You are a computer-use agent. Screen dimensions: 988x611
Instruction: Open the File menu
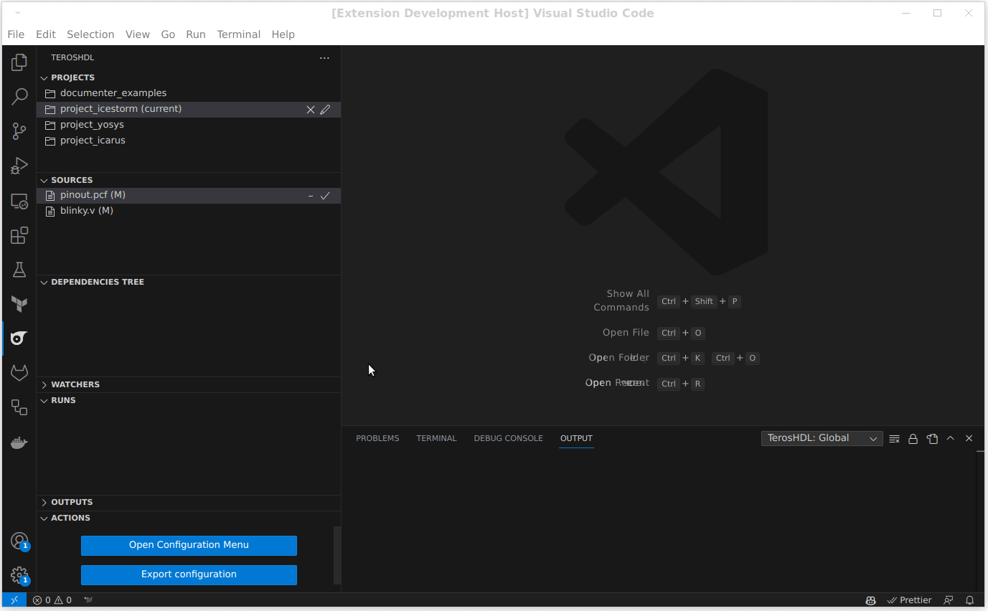[x=16, y=34]
